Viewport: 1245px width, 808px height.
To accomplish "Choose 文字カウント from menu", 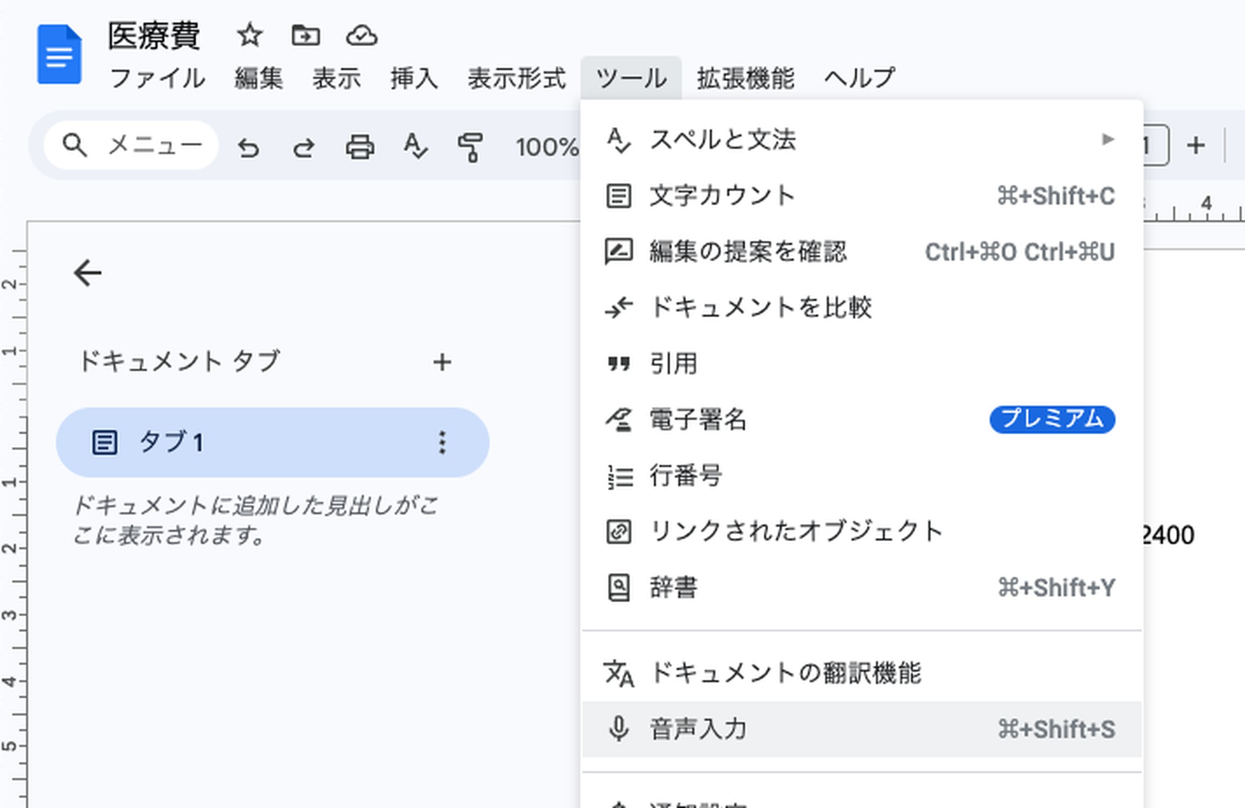I will click(862, 196).
